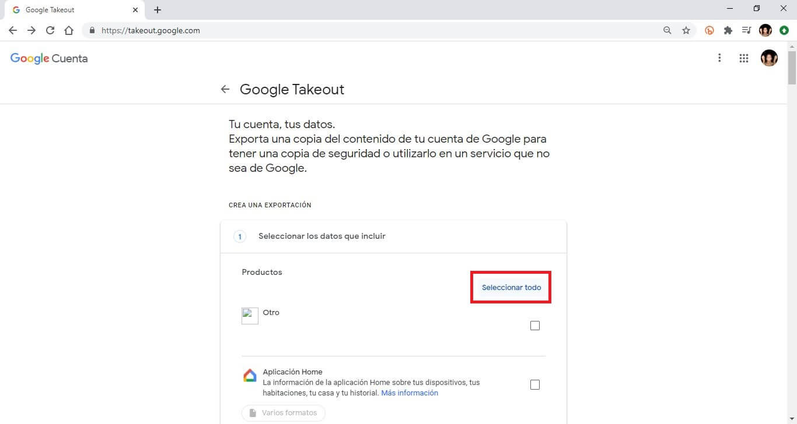797x424 pixels.
Task: Close the Google Takeout tab
Action: click(x=135, y=10)
